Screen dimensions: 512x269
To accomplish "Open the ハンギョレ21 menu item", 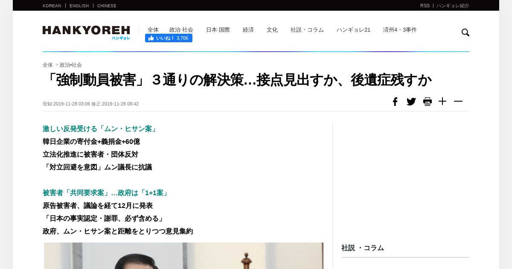I will (x=353, y=29).
